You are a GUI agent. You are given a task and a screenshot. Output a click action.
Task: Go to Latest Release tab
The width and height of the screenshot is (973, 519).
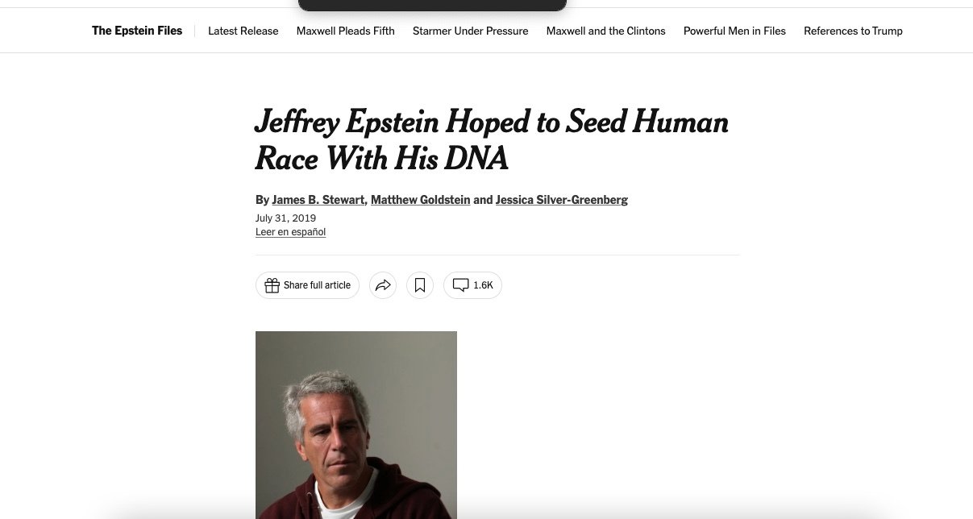click(x=243, y=31)
